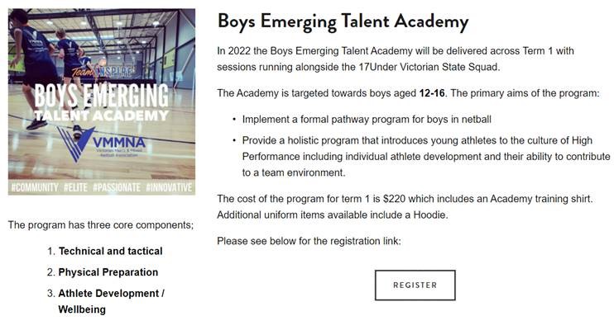This screenshot has width=614, height=321.
Task: Click the 'Please see below for the registration link' text
Action: pyautogui.click(x=309, y=241)
